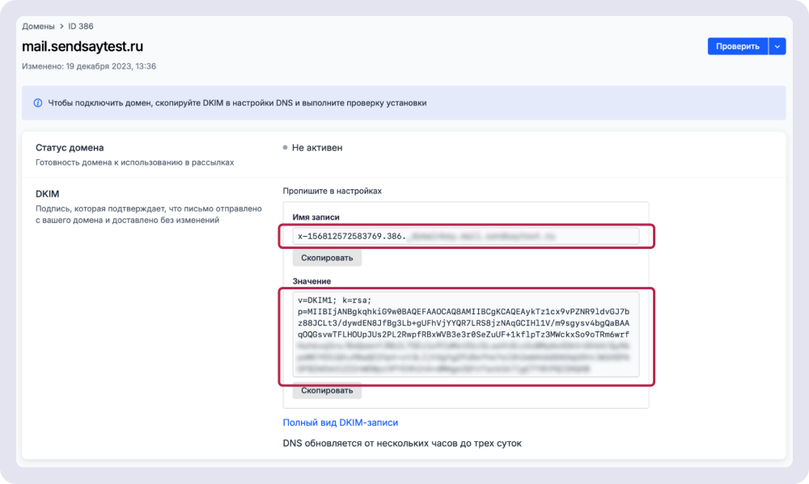
Task: Click the grey status dot beside Не активен
Action: click(286, 148)
